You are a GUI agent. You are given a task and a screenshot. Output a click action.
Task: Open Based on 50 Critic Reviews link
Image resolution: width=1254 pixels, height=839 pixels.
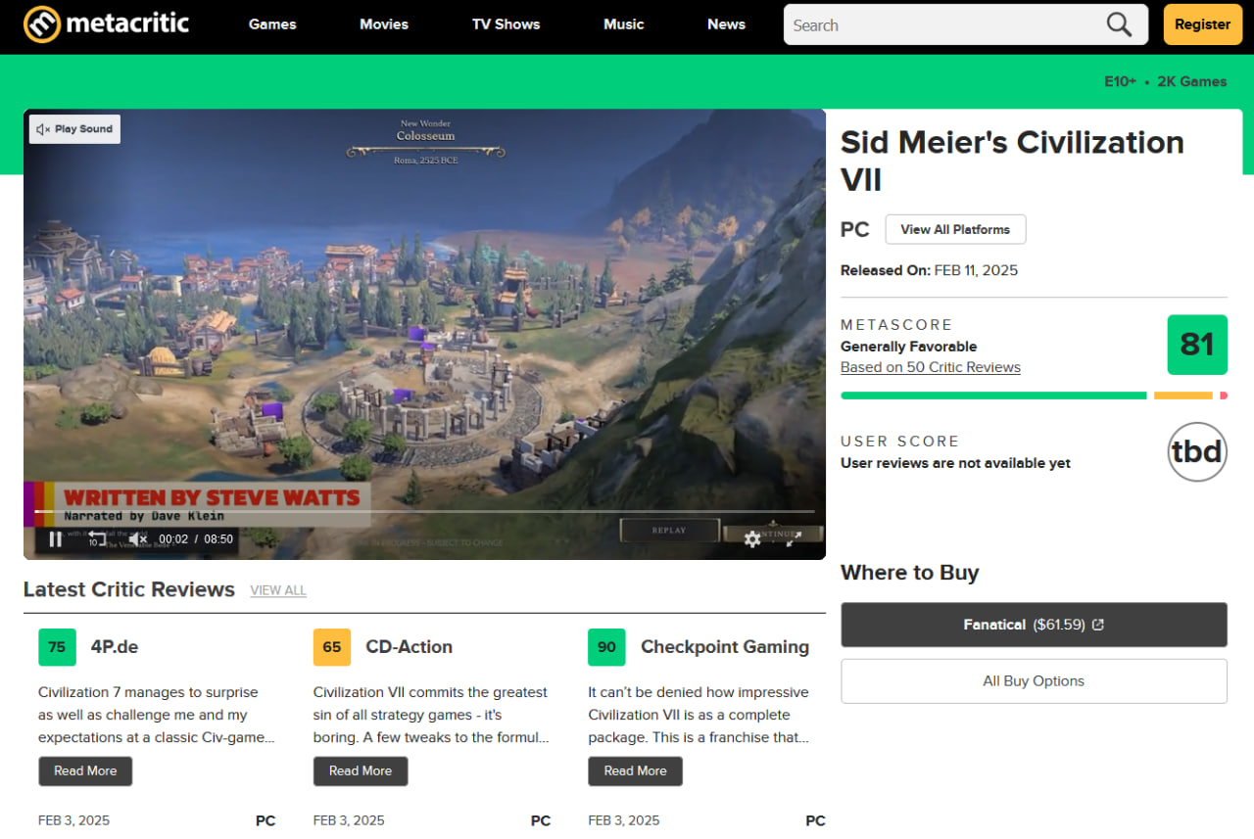931,367
